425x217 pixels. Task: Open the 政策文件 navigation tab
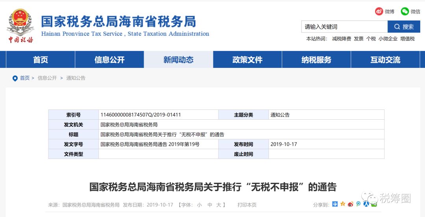tap(248, 60)
